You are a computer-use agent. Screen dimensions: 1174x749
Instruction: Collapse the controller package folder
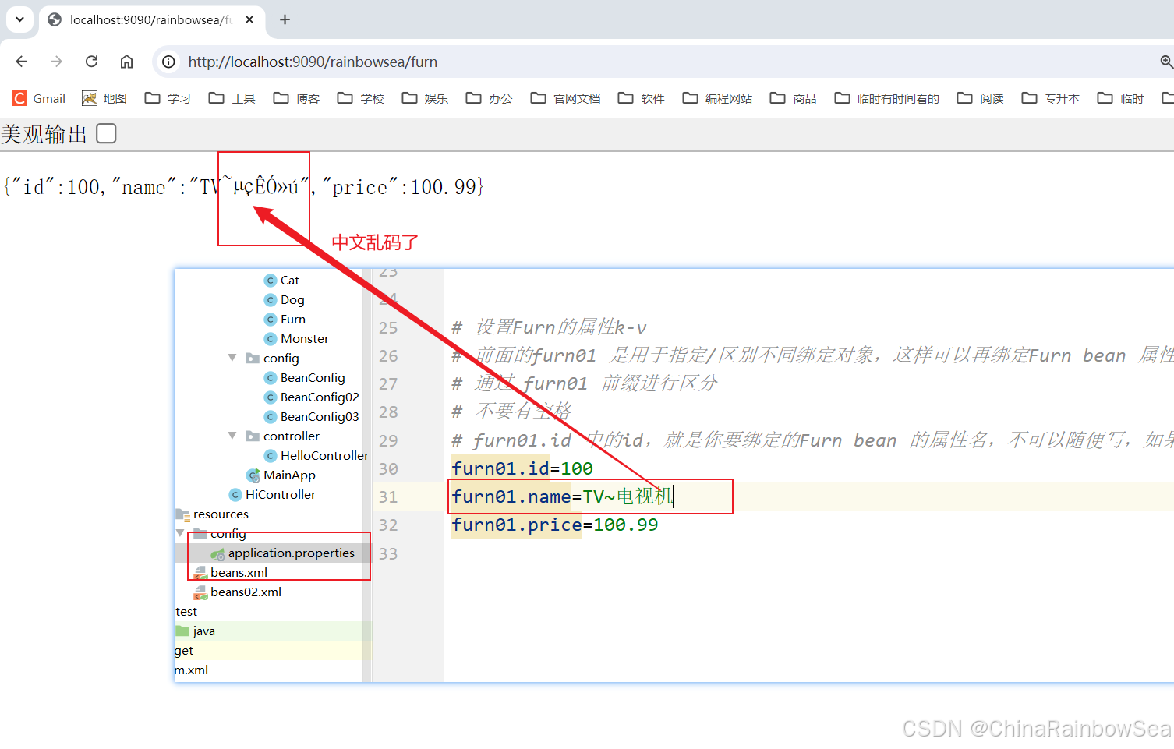[x=232, y=436]
